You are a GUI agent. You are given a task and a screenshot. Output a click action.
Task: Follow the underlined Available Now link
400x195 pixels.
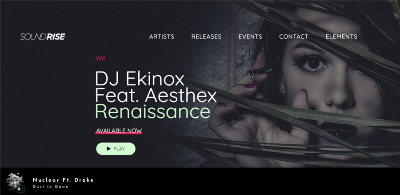coord(119,131)
